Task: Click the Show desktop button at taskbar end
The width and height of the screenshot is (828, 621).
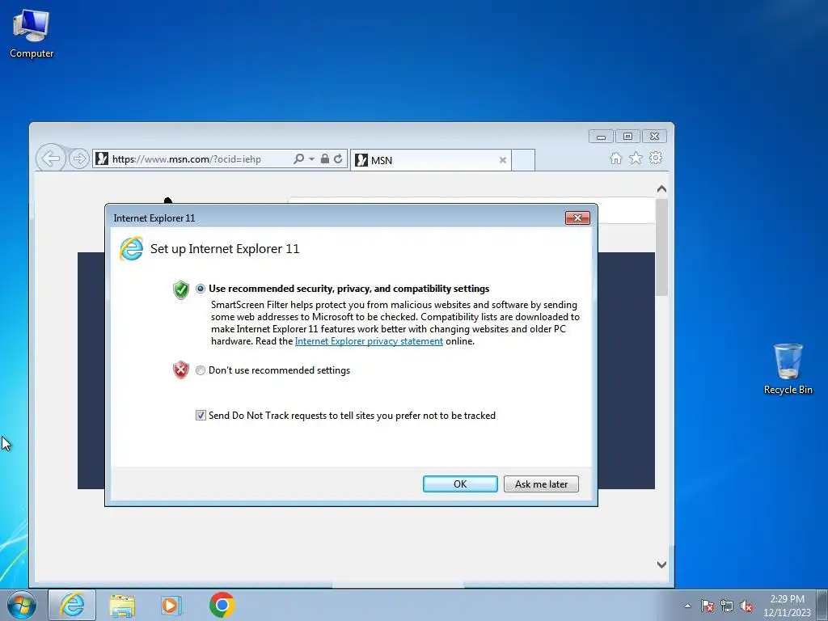Action: [x=823, y=605]
